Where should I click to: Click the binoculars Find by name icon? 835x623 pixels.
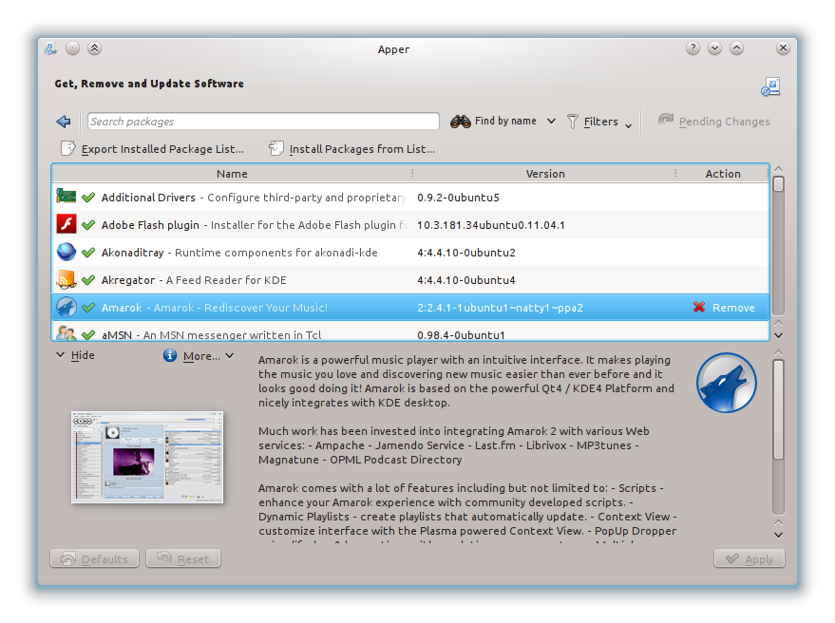click(460, 122)
